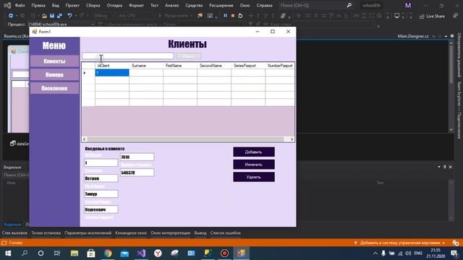The width and height of the screenshot is (463, 260).
Task: Click the Поселение menu button in Form1
Action: point(54,88)
